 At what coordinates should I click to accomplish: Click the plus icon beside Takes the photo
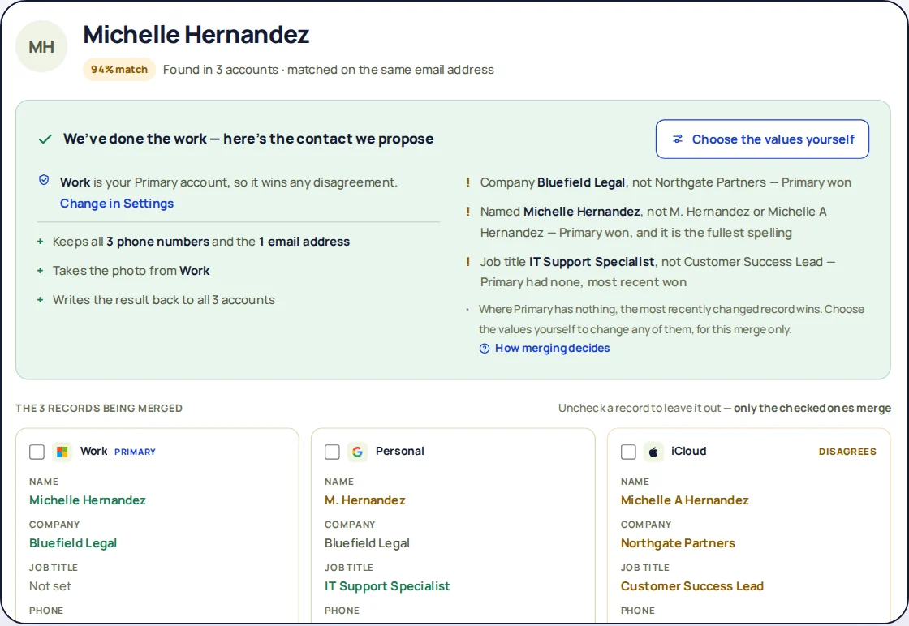40,271
